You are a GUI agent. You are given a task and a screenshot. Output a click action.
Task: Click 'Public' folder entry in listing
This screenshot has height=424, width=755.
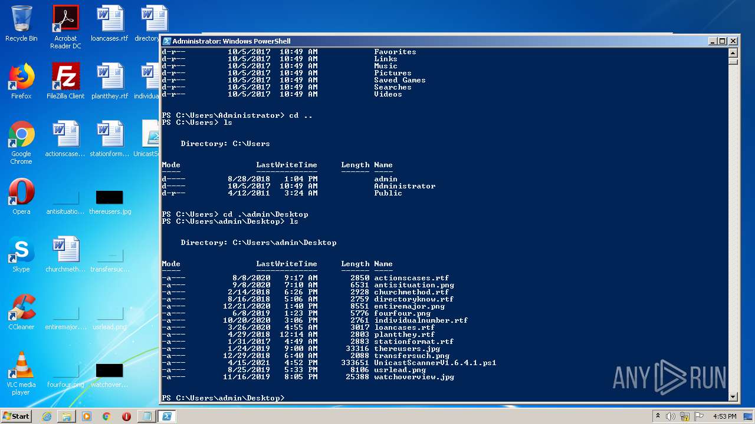click(x=388, y=193)
